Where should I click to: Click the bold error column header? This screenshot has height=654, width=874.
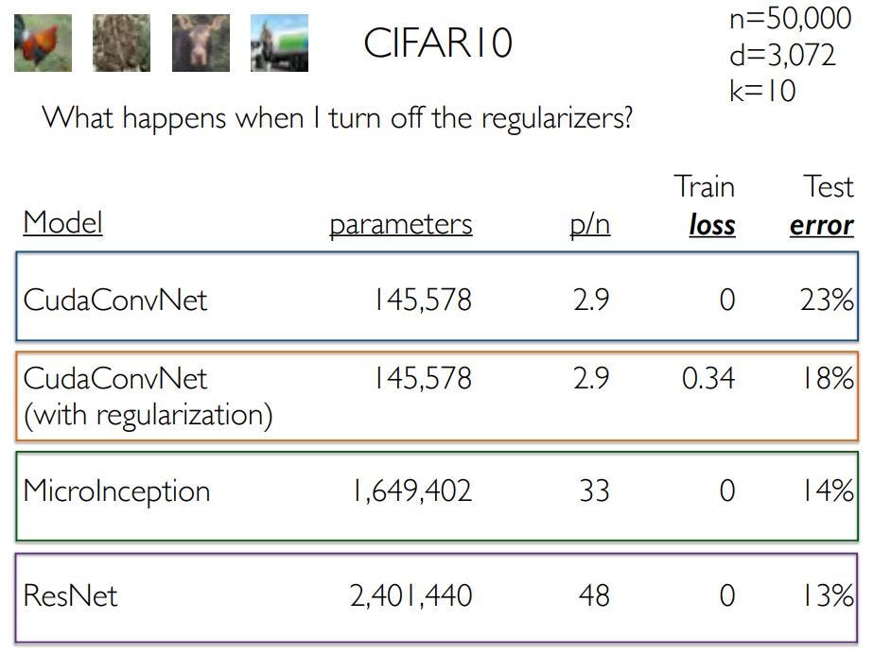[822, 225]
